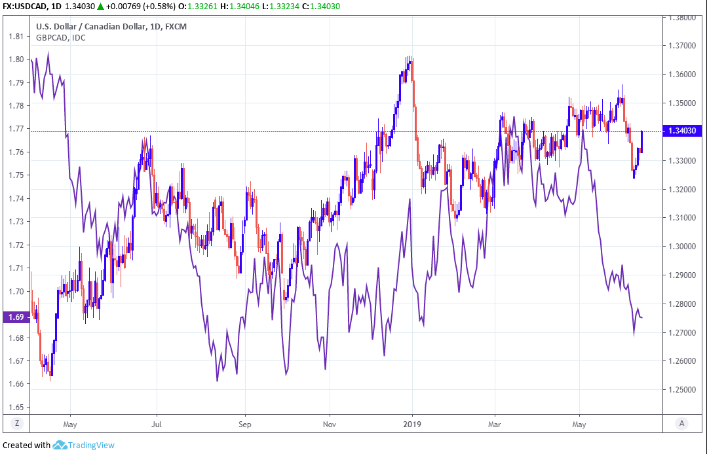Select the 2019 time axis label
The height and width of the screenshot is (454, 707).
[x=412, y=423]
